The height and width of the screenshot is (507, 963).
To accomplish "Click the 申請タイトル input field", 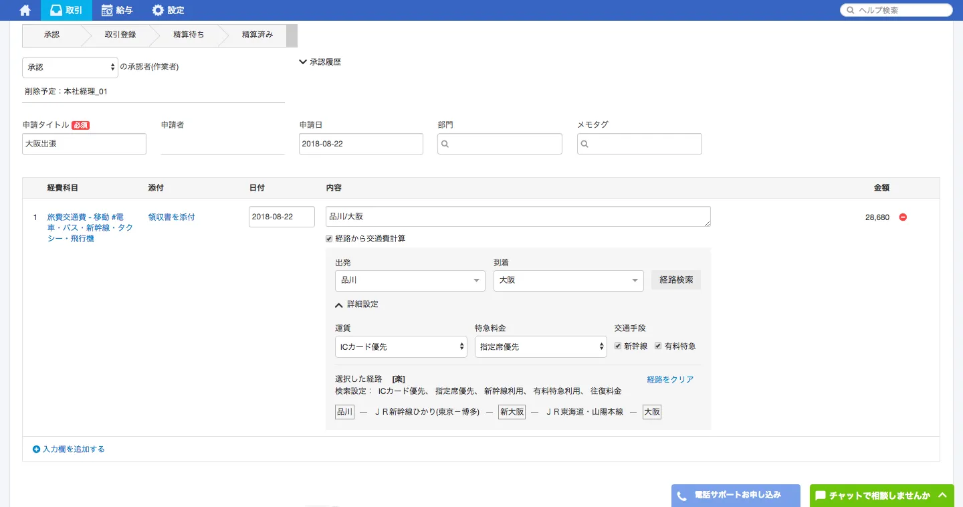I will (84, 144).
